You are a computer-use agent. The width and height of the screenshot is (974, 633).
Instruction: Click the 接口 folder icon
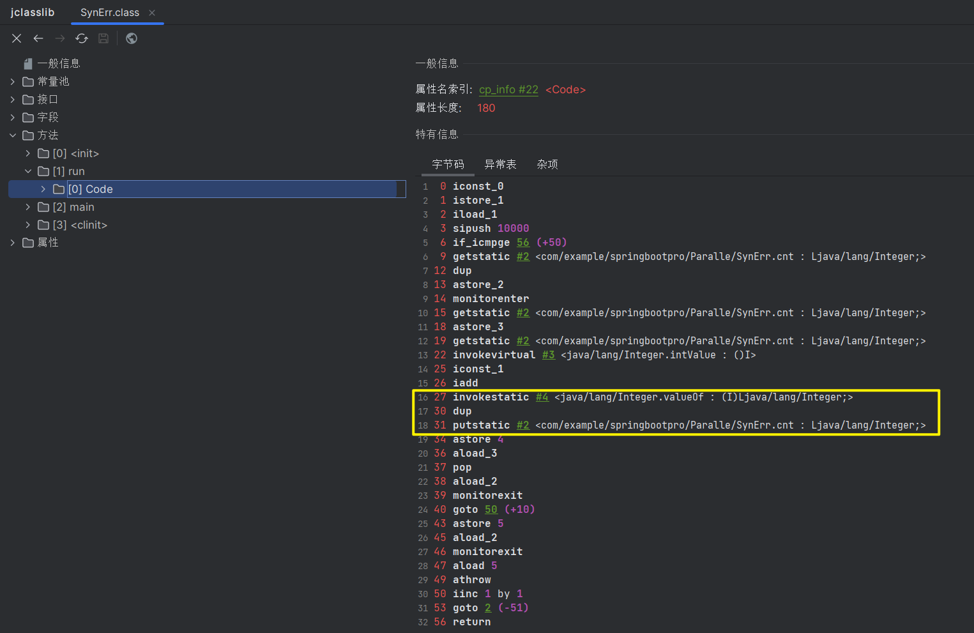(28, 99)
